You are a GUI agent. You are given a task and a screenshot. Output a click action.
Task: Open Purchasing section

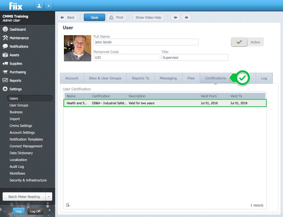click(18, 72)
